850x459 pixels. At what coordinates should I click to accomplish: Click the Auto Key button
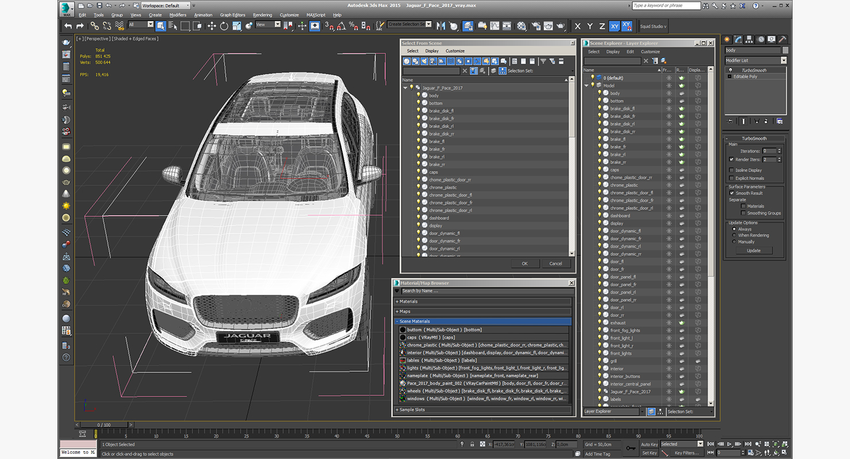tap(649, 444)
